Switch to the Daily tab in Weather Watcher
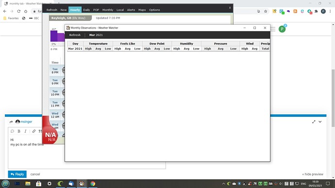The height and width of the screenshot is (188, 335). click(86, 10)
